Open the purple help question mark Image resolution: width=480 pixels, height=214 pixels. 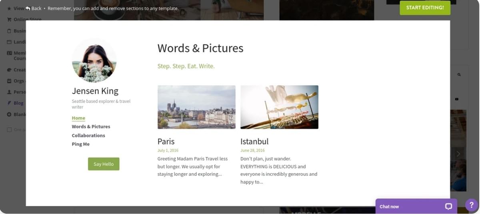(x=472, y=205)
